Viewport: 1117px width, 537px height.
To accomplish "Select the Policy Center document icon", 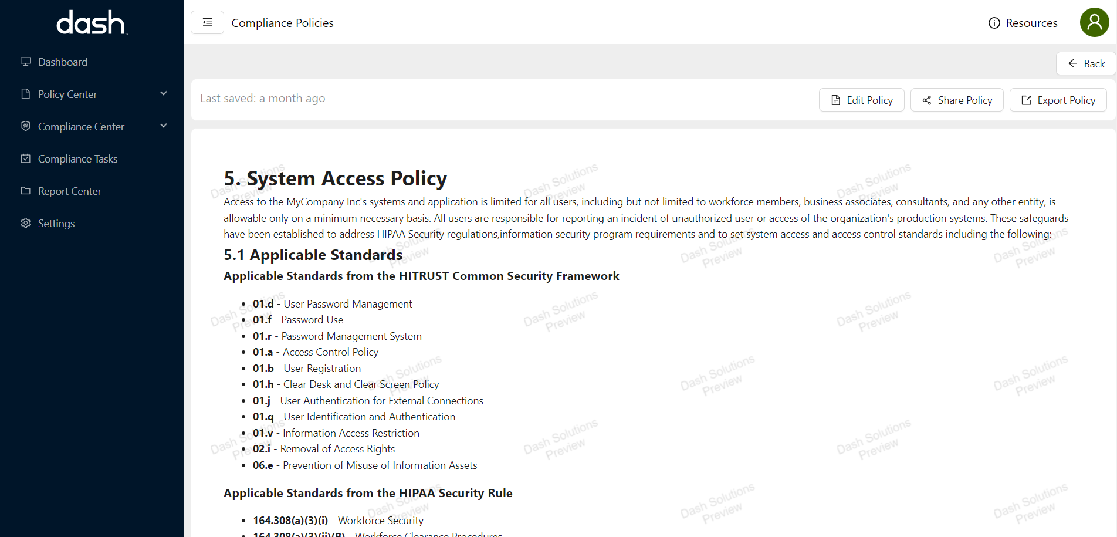I will point(26,94).
